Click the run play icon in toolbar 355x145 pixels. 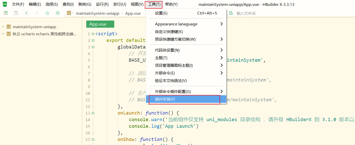[58, 13]
